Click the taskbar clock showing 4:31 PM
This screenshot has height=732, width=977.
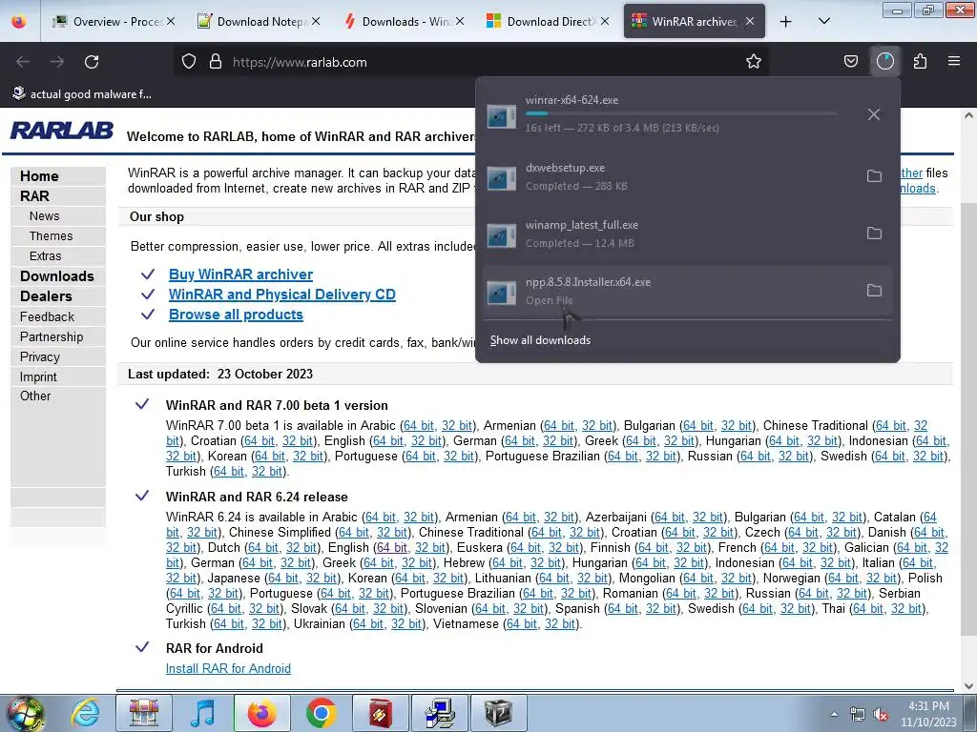click(928, 713)
